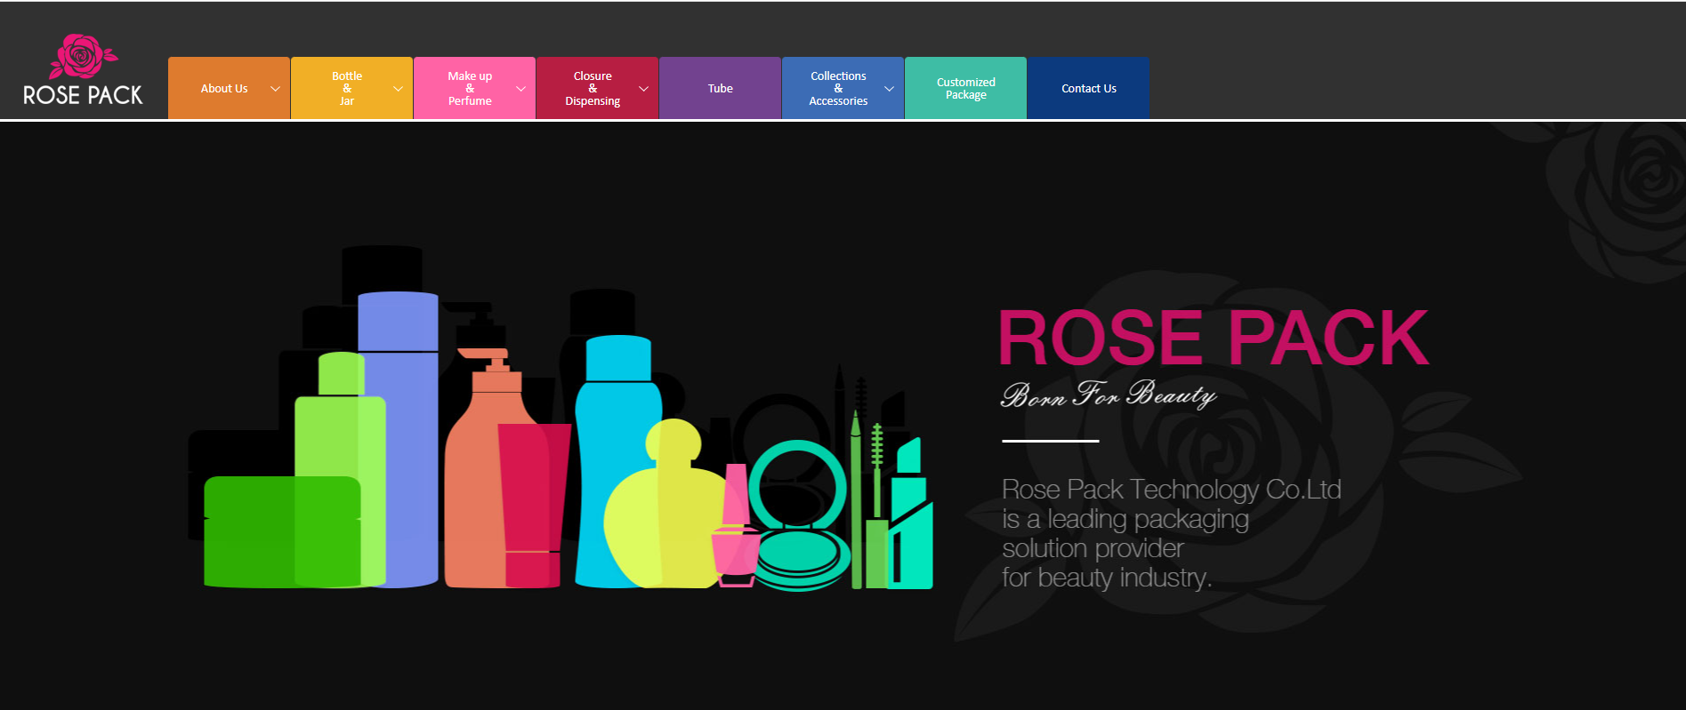1686x710 pixels.
Task: Click the large pink ROSE PACK banner heading
Action: coord(1214,338)
